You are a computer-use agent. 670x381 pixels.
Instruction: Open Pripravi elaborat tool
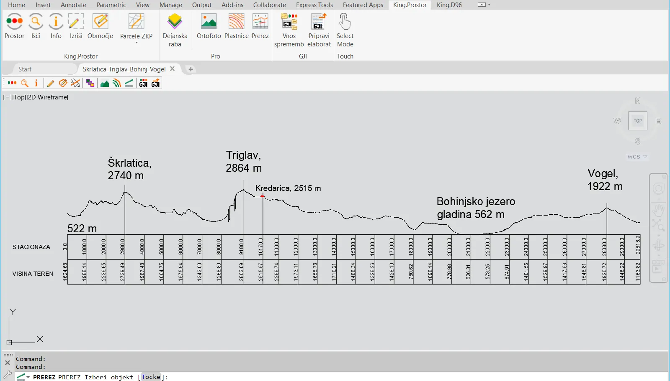click(x=319, y=30)
